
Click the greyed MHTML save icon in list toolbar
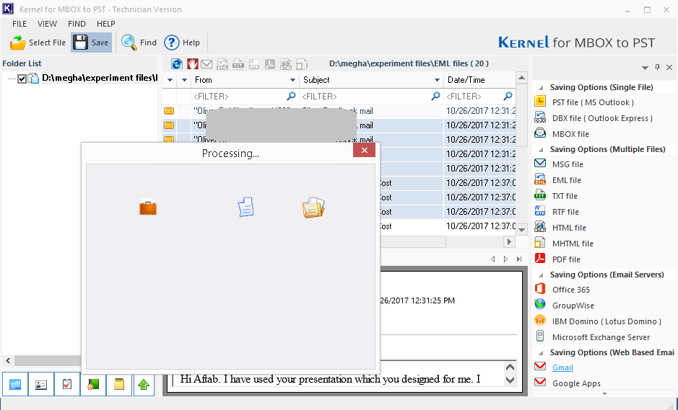301,64
